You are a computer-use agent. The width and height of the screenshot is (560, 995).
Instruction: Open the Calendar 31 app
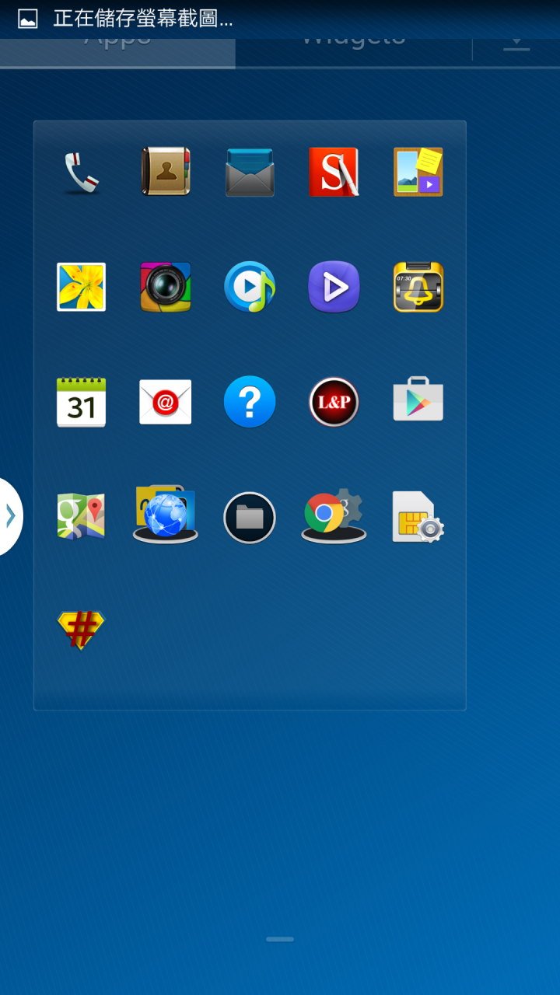click(x=82, y=402)
